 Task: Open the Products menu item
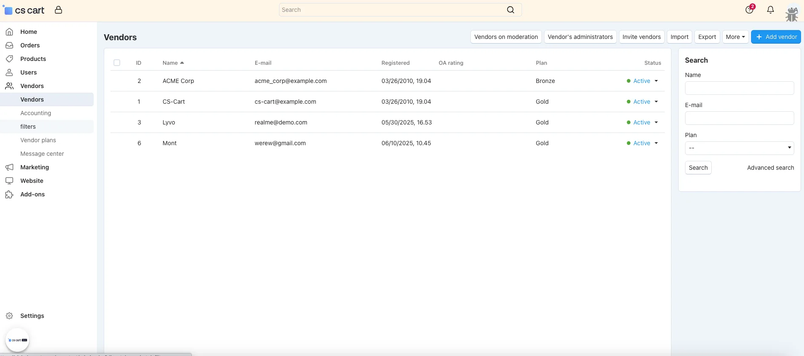(x=33, y=59)
